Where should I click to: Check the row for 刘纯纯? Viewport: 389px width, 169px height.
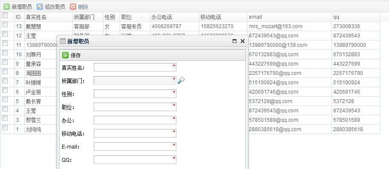coord(5,128)
